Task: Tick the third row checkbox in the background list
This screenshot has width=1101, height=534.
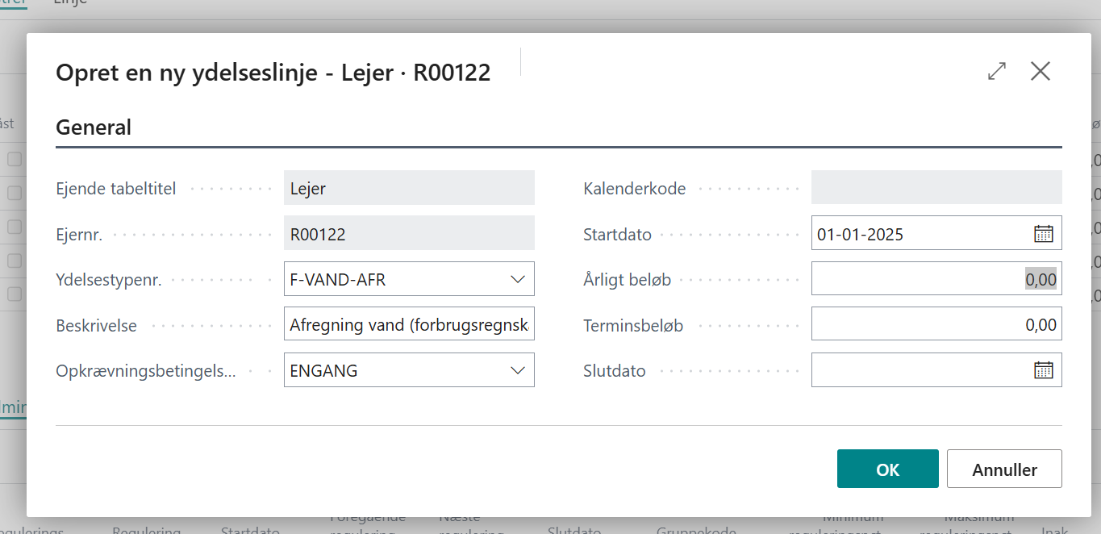Action: tap(15, 227)
